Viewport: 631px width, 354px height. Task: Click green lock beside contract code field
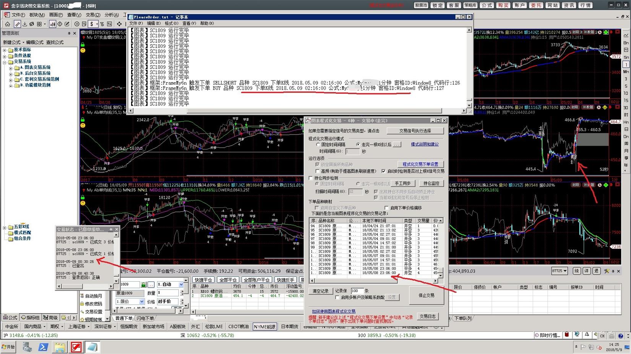pos(143,285)
